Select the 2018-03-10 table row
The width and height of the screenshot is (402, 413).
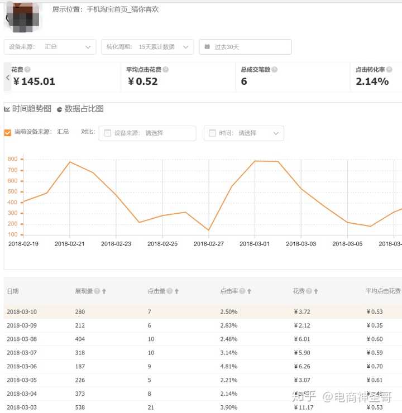[201, 311]
